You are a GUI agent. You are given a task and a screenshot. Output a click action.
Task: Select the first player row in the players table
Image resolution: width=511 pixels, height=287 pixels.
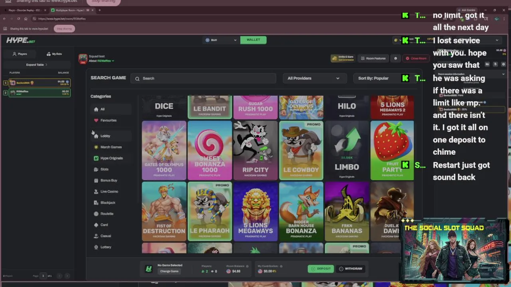pyautogui.click(x=40, y=83)
